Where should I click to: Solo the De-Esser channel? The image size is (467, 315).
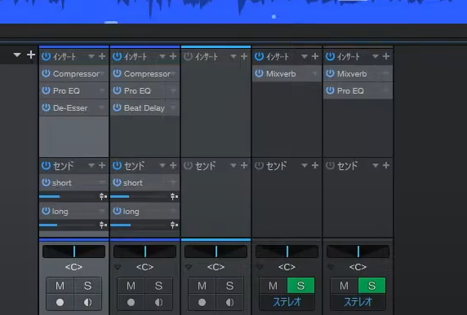87,286
